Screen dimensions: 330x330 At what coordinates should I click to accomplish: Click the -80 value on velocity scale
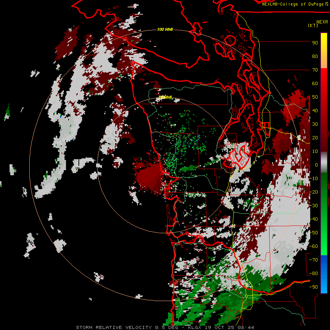click(x=313, y=274)
